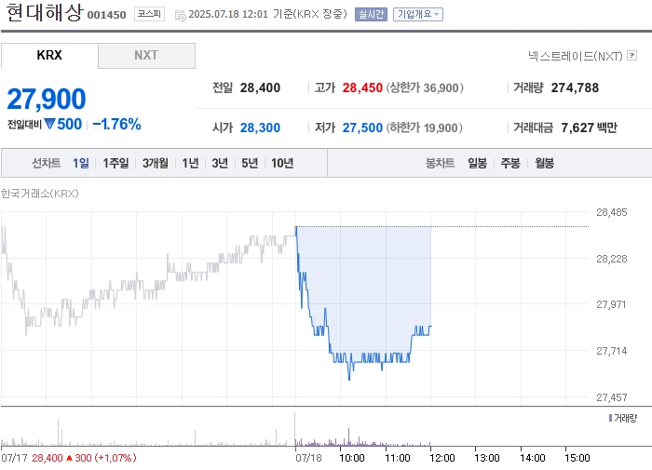The image size is (652, 470).
Task: Click the opening price 28,300
Action: (260, 128)
